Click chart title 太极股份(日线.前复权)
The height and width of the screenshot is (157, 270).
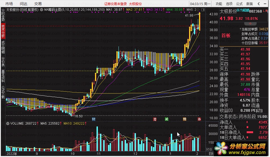click(x=22, y=10)
